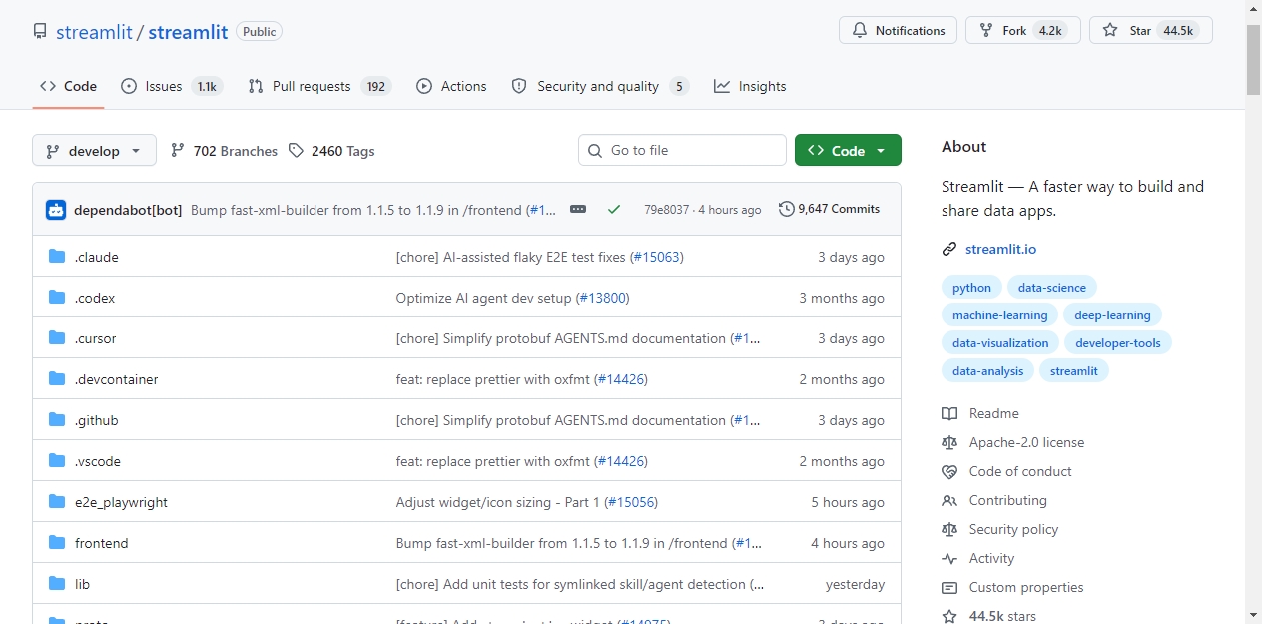
Task: Click the dependabot avatar icon
Action: tap(56, 210)
